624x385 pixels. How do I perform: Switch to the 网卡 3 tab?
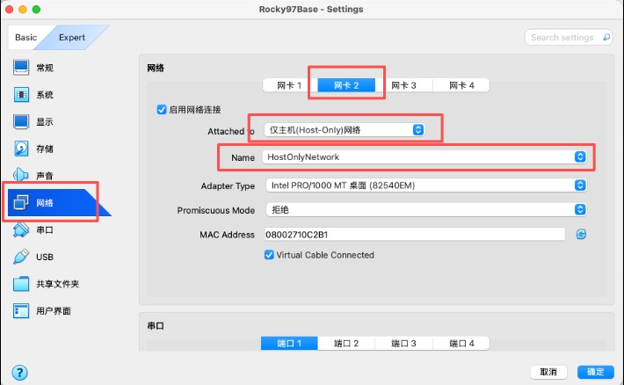(x=403, y=85)
